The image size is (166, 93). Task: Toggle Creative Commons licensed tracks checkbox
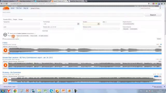coord(8,33)
